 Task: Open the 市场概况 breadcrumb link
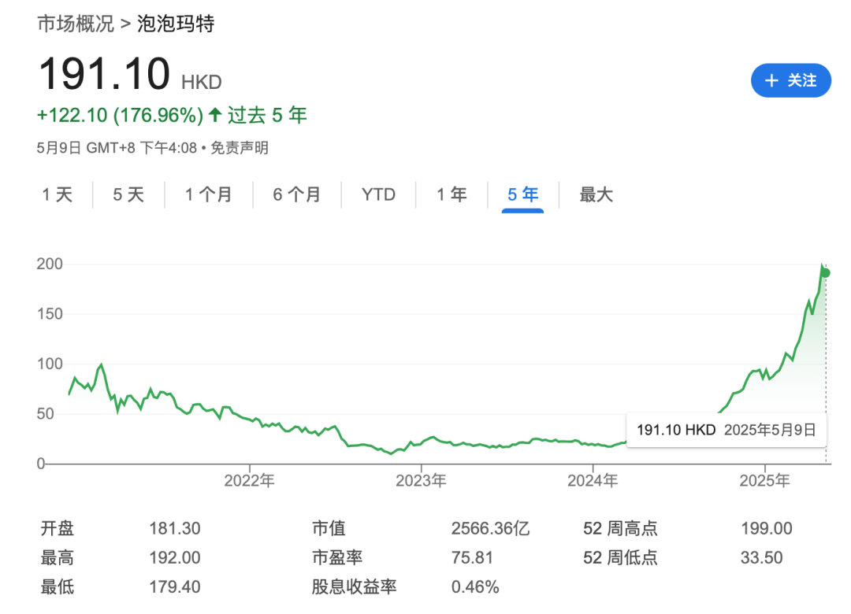pyautogui.click(x=76, y=24)
